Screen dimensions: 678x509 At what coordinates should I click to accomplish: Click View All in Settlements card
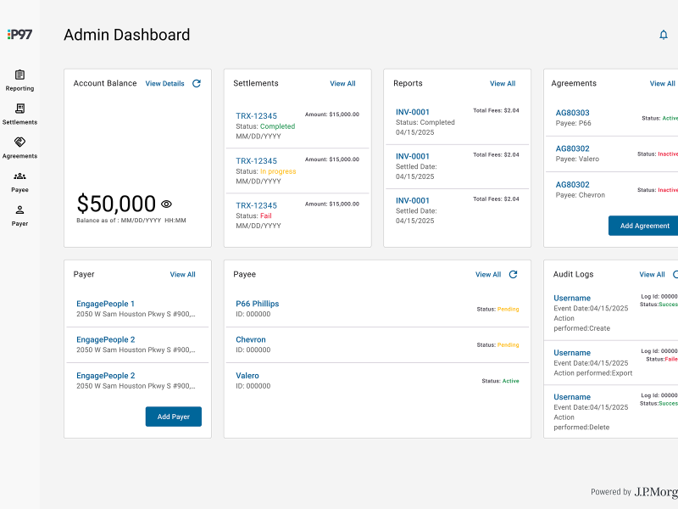pyautogui.click(x=342, y=83)
